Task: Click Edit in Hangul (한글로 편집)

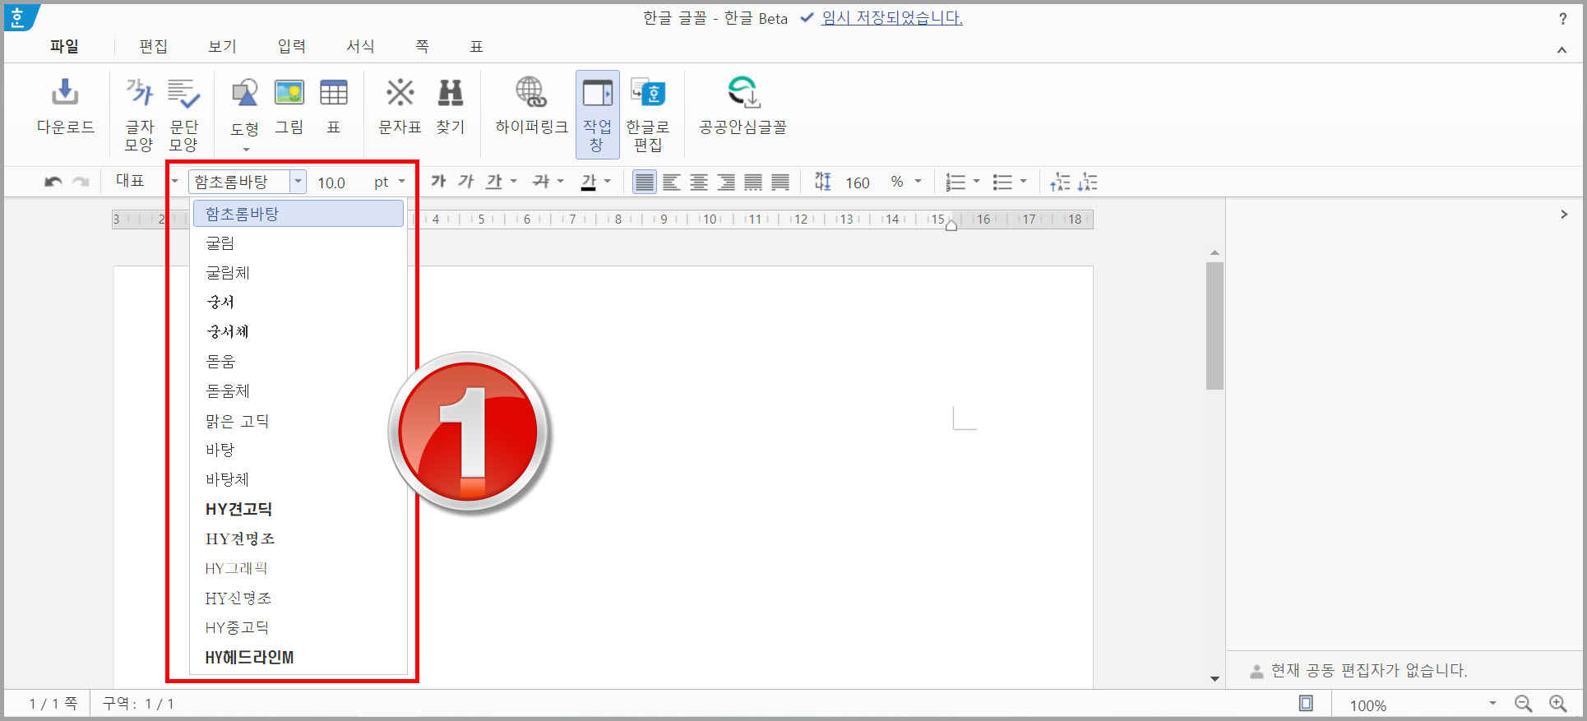Action: point(648,114)
